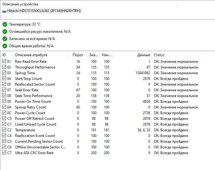Click the Температура: 33 °C text
The image size is (215, 170).
click(x=25, y=24)
